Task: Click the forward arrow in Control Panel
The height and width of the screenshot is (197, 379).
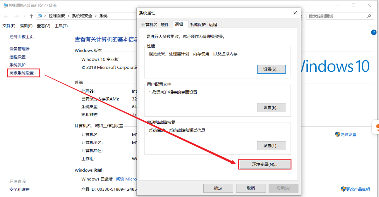Action: point(17,16)
